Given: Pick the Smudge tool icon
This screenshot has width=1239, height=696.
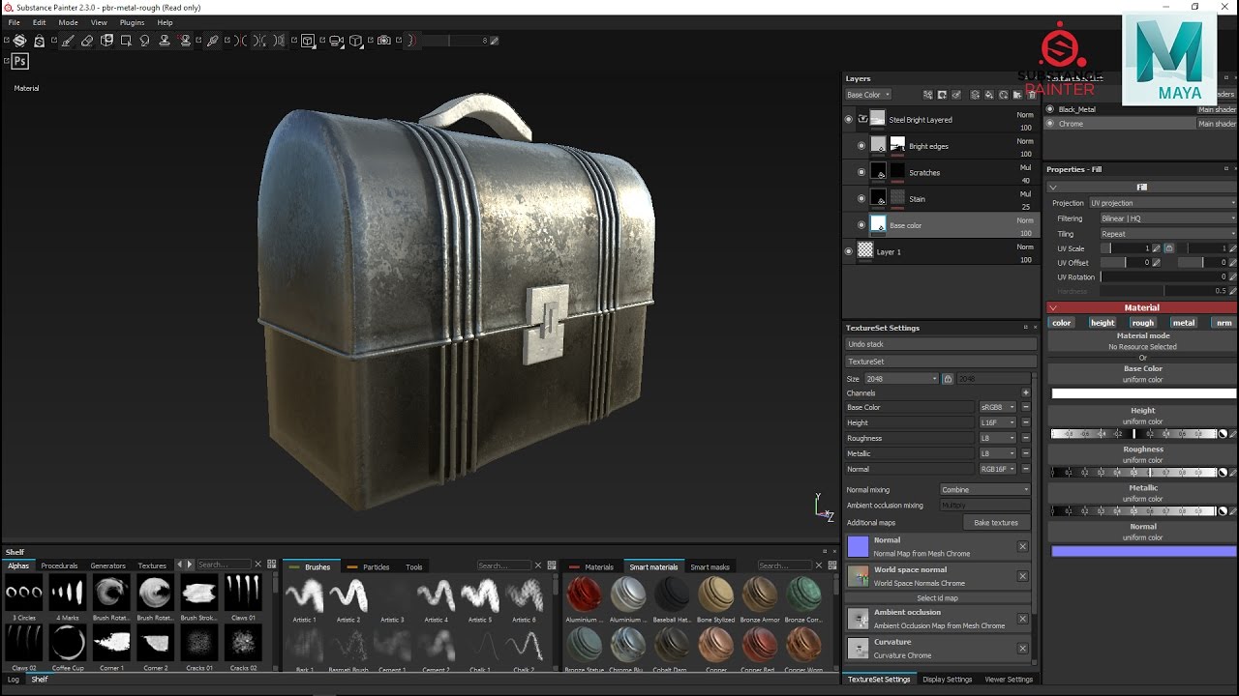Looking at the screenshot, I should (x=145, y=41).
